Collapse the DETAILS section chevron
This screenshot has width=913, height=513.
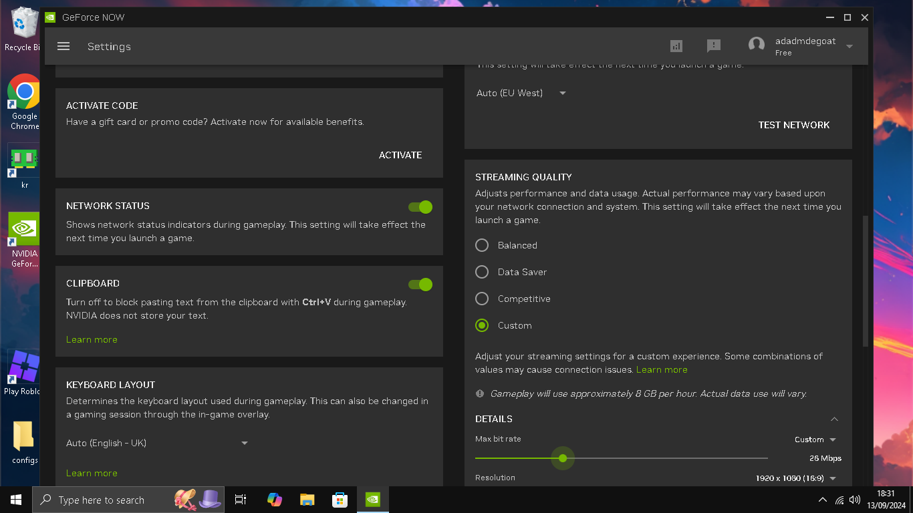point(834,419)
